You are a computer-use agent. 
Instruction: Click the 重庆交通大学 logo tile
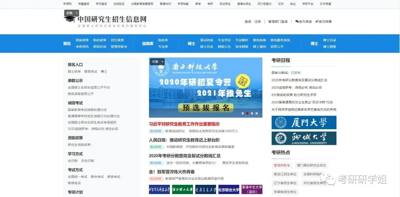(x=206, y=190)
